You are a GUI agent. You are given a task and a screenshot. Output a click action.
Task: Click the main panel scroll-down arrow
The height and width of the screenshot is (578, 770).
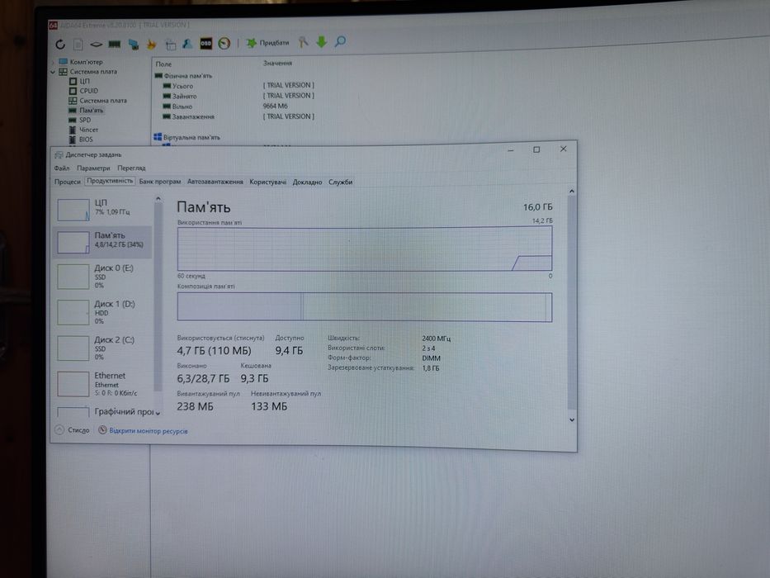572,419
